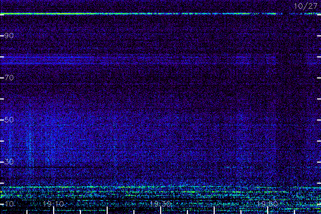
Task: Click the 30 frequency axis label
Action: (9, 162)
